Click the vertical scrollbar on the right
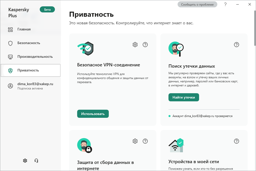Image resolution: width=256 pixels, height=171 pixels. point(254,28)
